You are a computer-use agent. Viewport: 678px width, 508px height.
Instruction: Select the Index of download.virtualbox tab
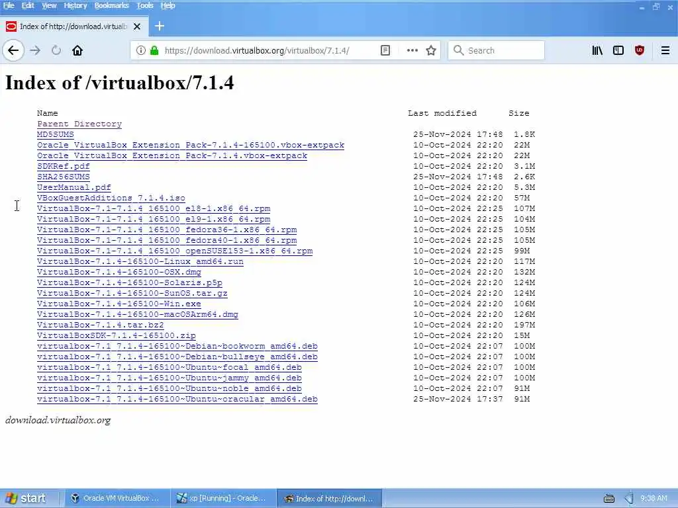coord(74,26)
